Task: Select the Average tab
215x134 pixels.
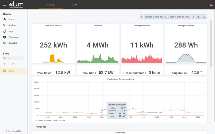Action: (51, 5)
